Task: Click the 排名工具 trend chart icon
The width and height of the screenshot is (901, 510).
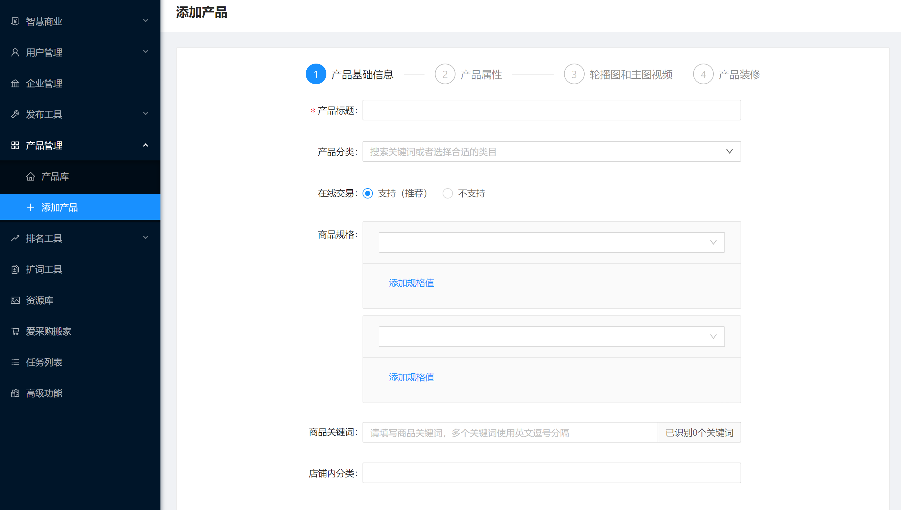Action: (15, 238)
